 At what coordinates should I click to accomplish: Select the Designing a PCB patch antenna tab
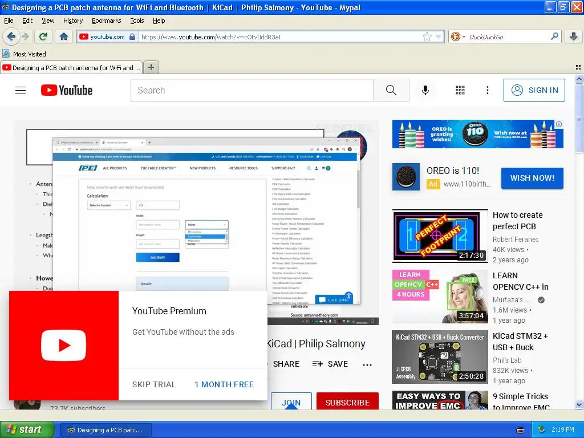(71, 67)
